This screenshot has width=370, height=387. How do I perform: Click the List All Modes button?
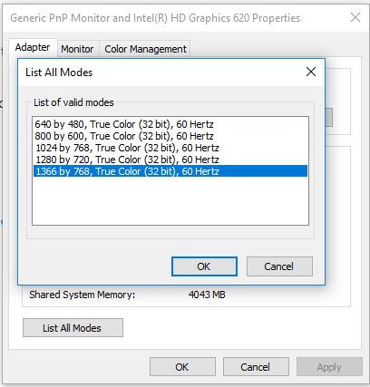tap(73, 328)
